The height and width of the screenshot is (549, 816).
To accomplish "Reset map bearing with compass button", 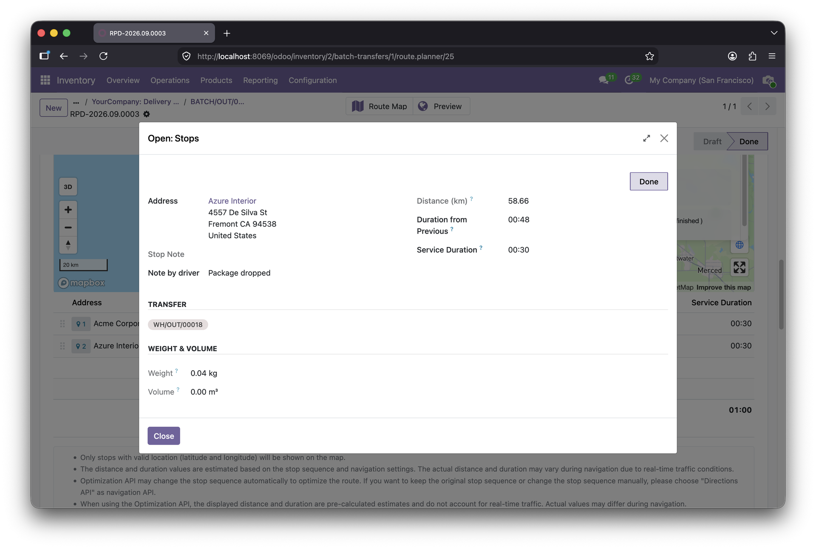I will [68, 245].
